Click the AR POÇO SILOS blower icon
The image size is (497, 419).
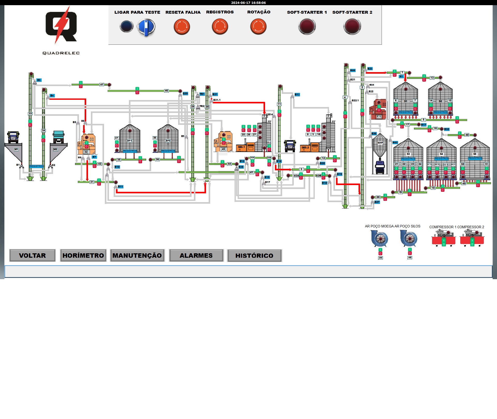[x=409, y=238]
